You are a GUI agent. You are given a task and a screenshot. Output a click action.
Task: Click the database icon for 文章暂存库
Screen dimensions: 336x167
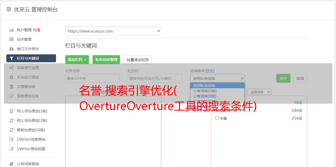coord(12,87)
